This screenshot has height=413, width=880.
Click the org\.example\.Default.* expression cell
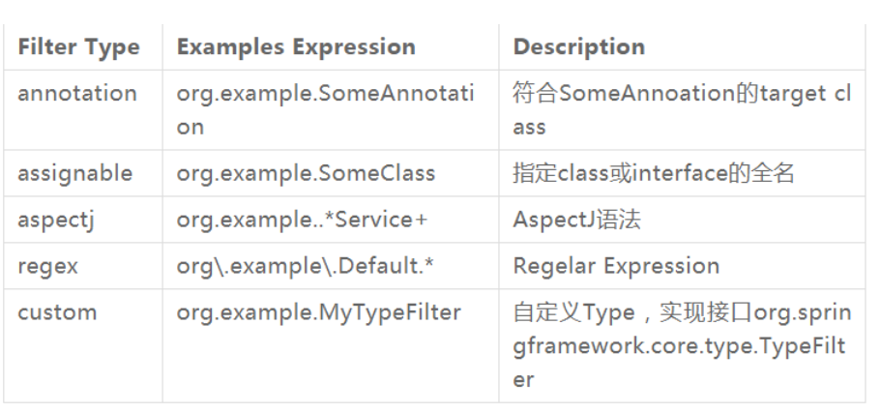point(306,266)
